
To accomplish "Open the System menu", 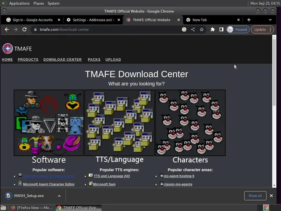I will [x=54, y=3].
